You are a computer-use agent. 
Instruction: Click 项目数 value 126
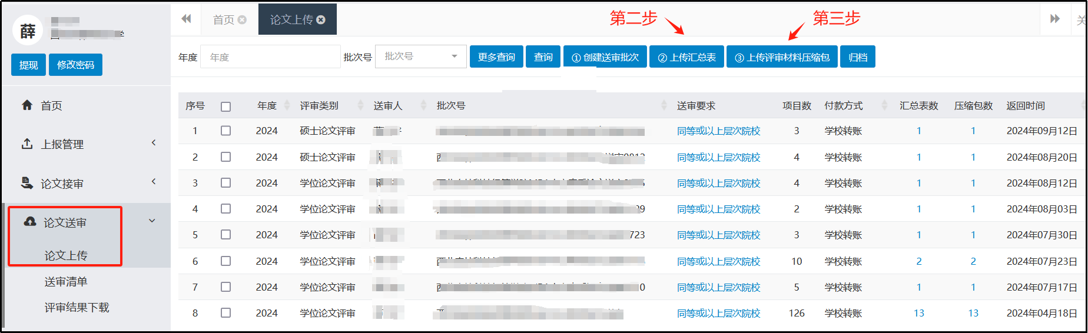[x=797, y=314]
